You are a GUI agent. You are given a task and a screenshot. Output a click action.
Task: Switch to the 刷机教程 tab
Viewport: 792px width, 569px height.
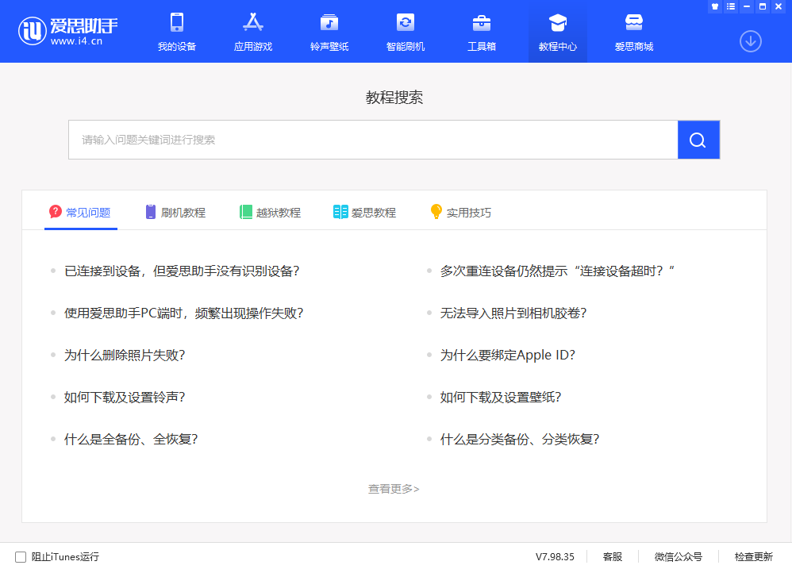click(x=176, y=212)
